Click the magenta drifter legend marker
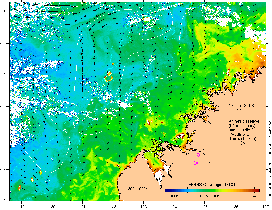Viewport: 272px width, 210px height. click(x=196, y=163)
